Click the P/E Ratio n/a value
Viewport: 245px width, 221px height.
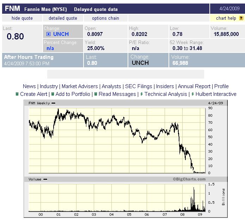point(135,48)
